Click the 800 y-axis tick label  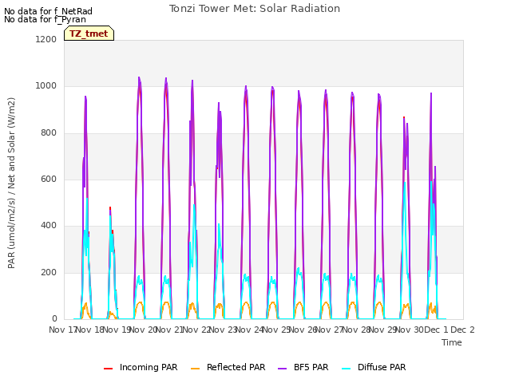(49, 132)
